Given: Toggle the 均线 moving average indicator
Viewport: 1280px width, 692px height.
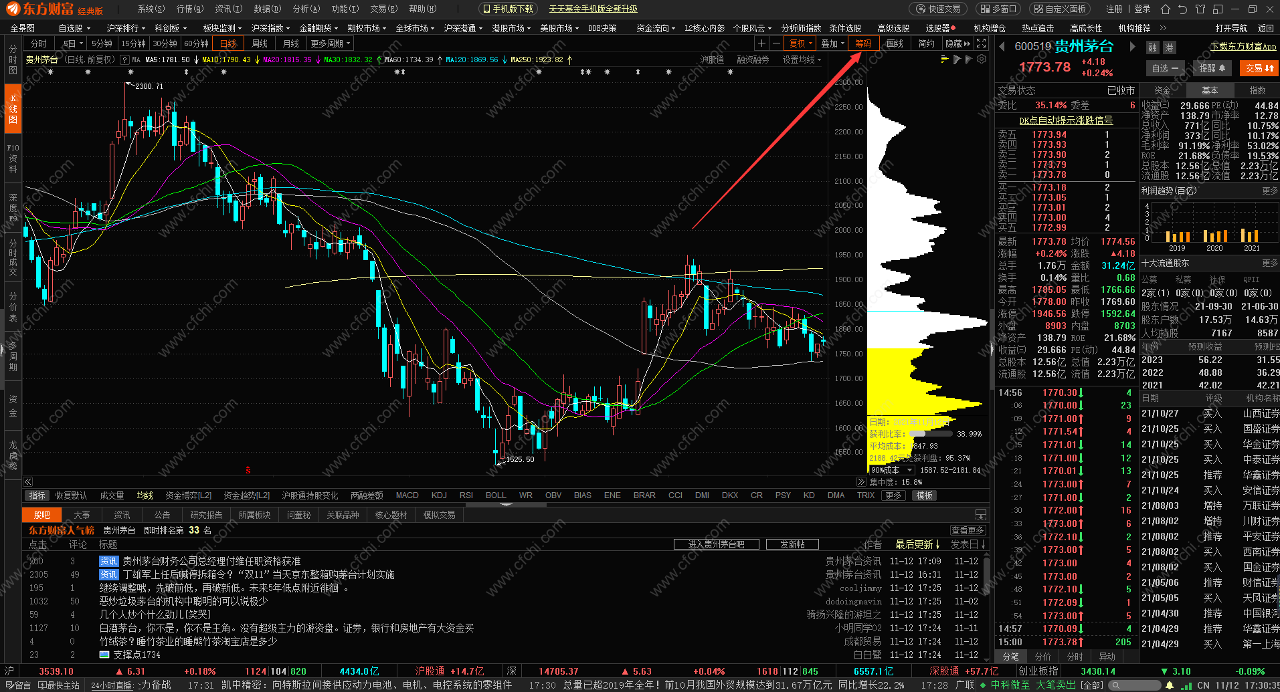Looking at the screenshot, I should tap(145, 495).
